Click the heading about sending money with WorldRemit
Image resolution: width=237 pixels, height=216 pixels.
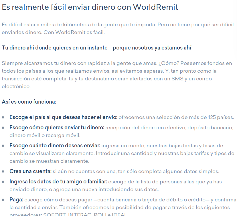click(x=90, y=7)
